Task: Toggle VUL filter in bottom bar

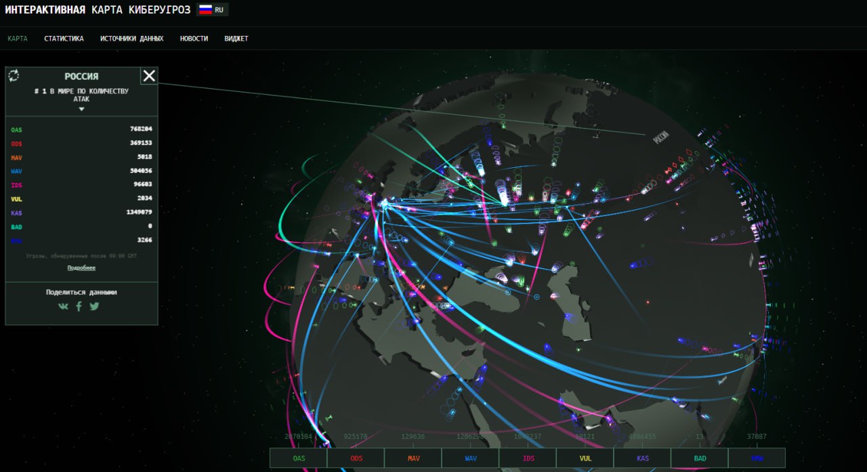Action: (x=585, y=458)
